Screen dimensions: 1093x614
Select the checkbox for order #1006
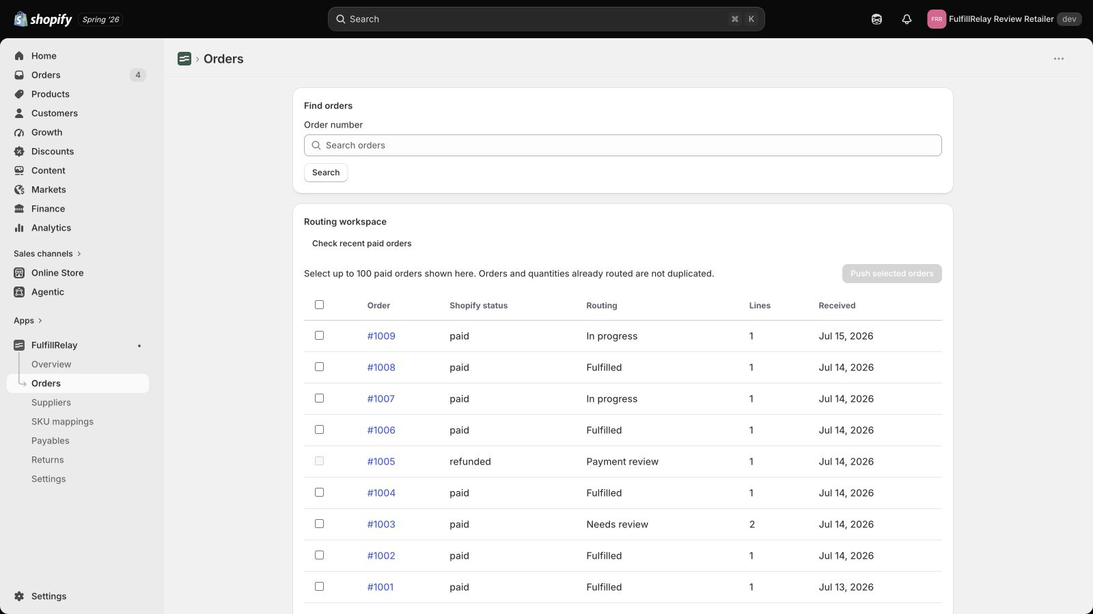(x=319, y=430)
